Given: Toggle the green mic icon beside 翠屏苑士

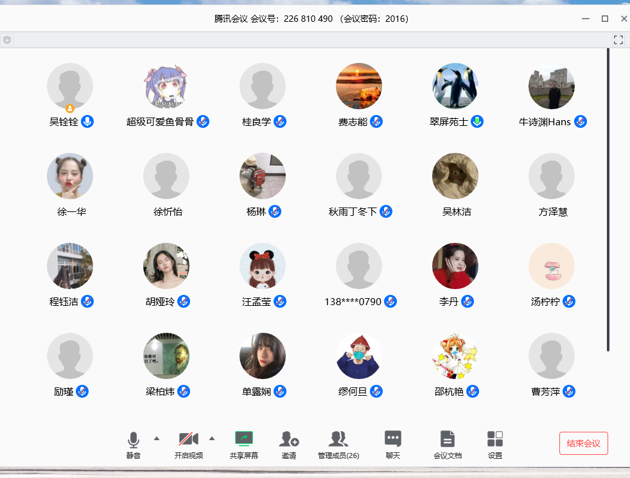Looking at the screenshot, I should click(477, 121).
